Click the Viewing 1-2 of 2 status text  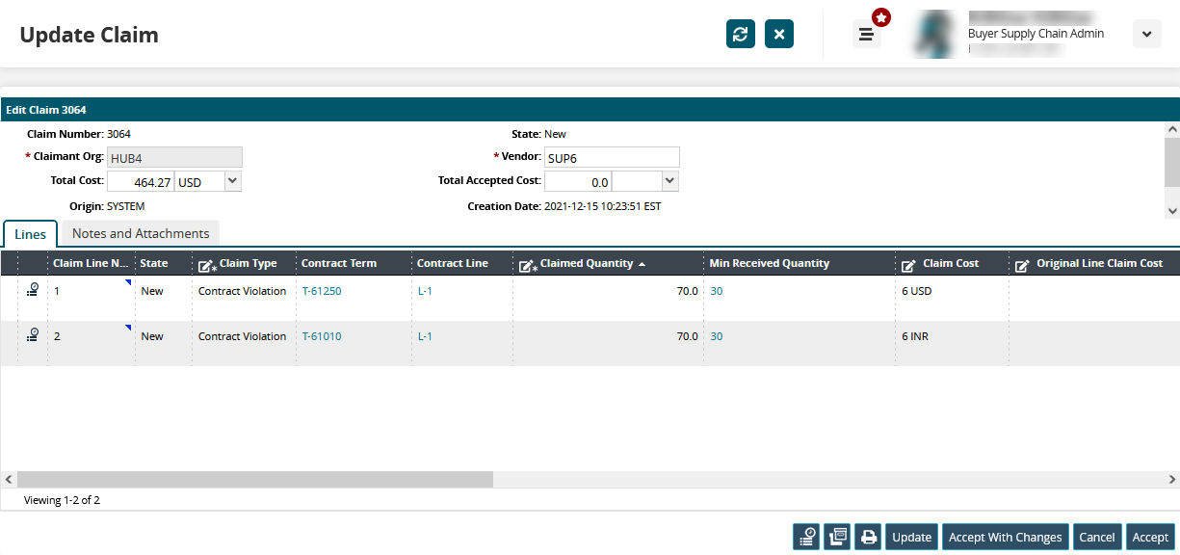click(x=62, y=500)
